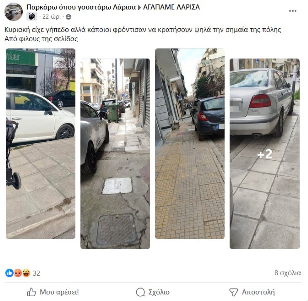Open the ΑΓΑΠΑΜΕ ΛΑΡΙΣΑ group link

[x=171, y=7]
